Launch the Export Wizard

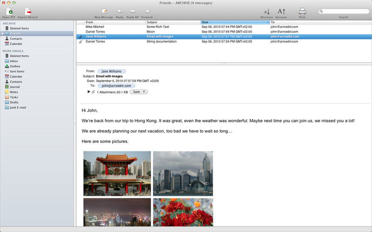[x=28, y=11]
